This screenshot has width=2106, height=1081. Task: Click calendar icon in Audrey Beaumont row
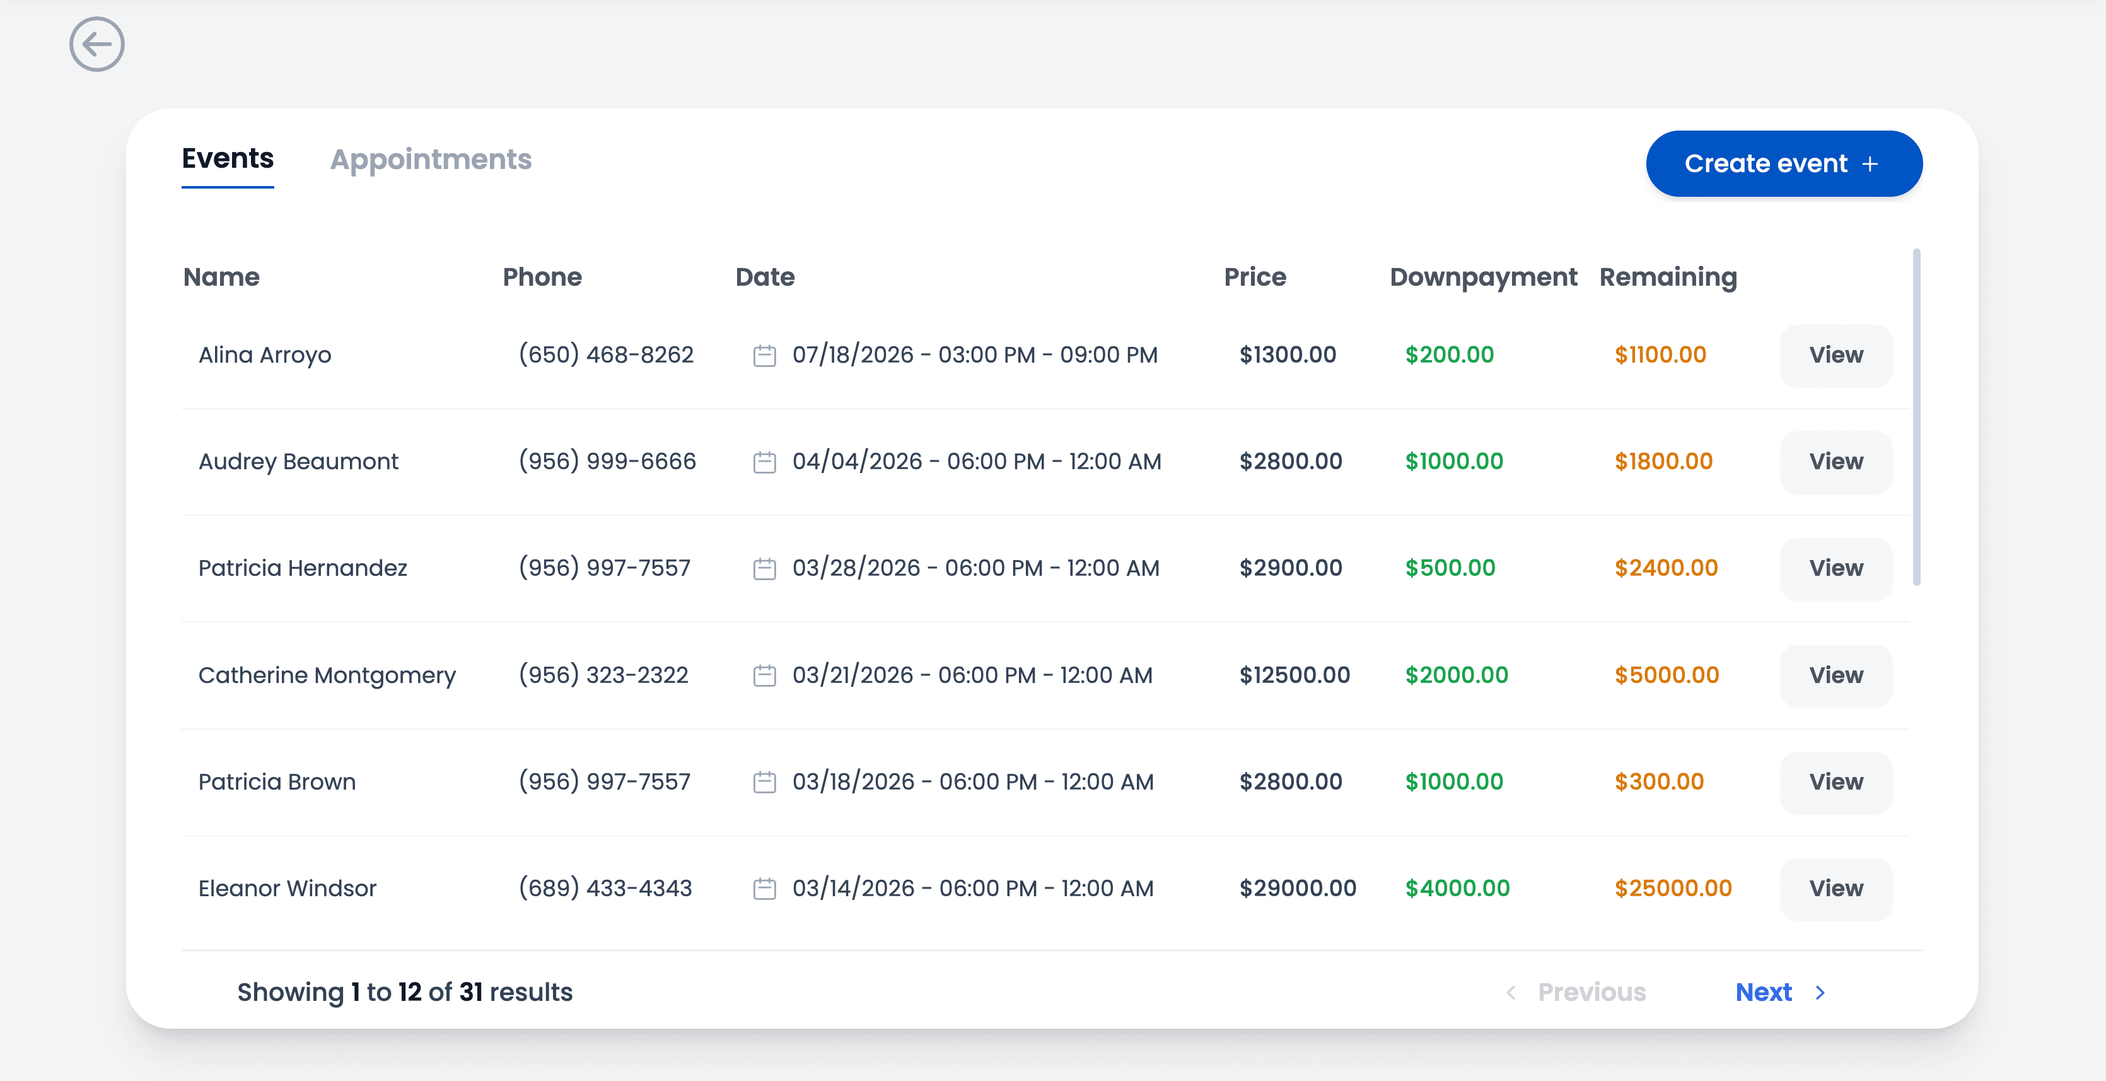pos(764,462)
